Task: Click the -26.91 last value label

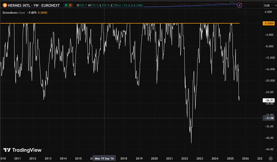Action: (x=269, y=100)
